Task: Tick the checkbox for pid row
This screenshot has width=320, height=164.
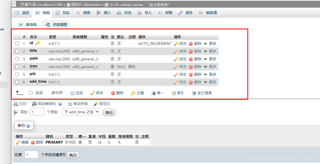Action: click(x=17, y=74)
